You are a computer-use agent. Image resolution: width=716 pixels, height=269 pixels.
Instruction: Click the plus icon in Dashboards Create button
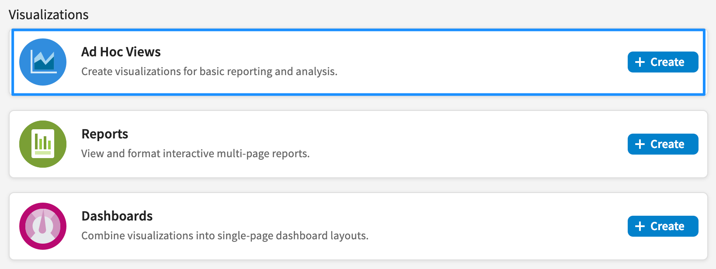point(640,226)
